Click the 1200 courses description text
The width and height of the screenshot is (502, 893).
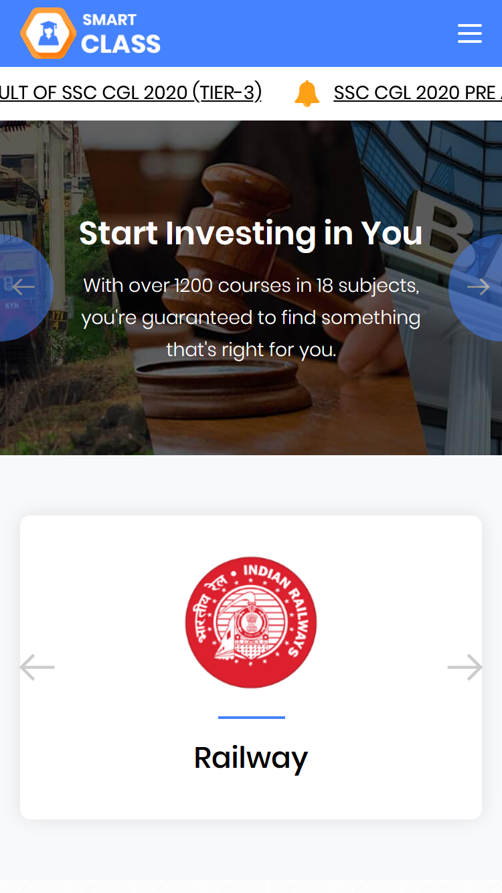point(251,317)
